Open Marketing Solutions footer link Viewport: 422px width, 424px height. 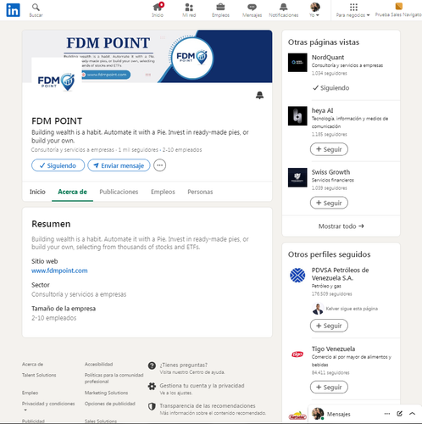(106, 393)
